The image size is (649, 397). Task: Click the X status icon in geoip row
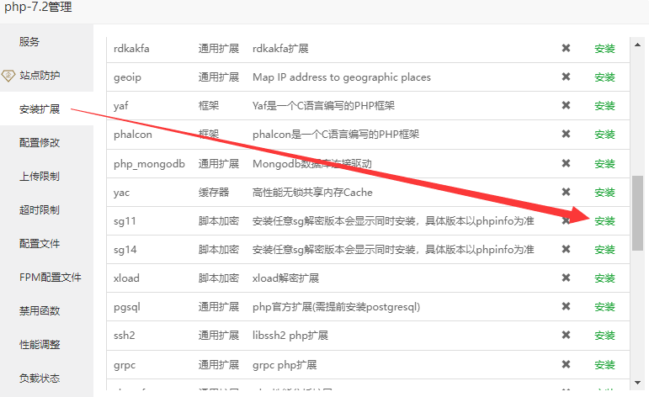(566, 77)
